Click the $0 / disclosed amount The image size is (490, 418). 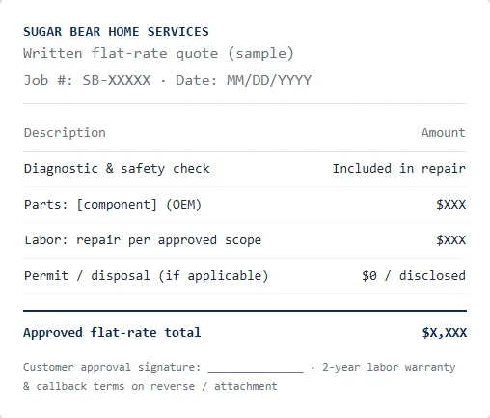click(414, 276)
